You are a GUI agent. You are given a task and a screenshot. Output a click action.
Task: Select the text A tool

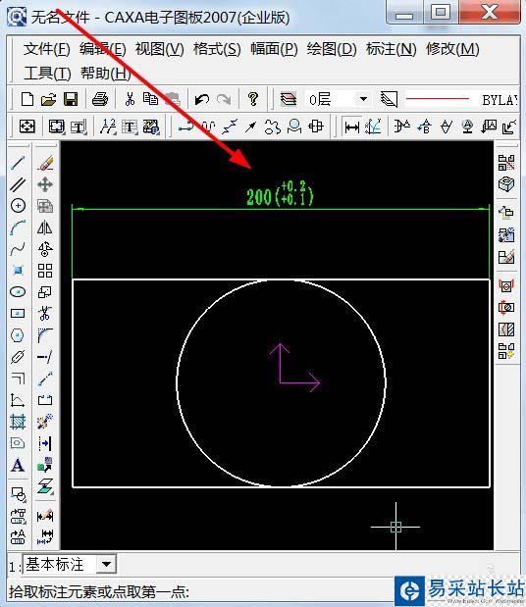point(18,466)
